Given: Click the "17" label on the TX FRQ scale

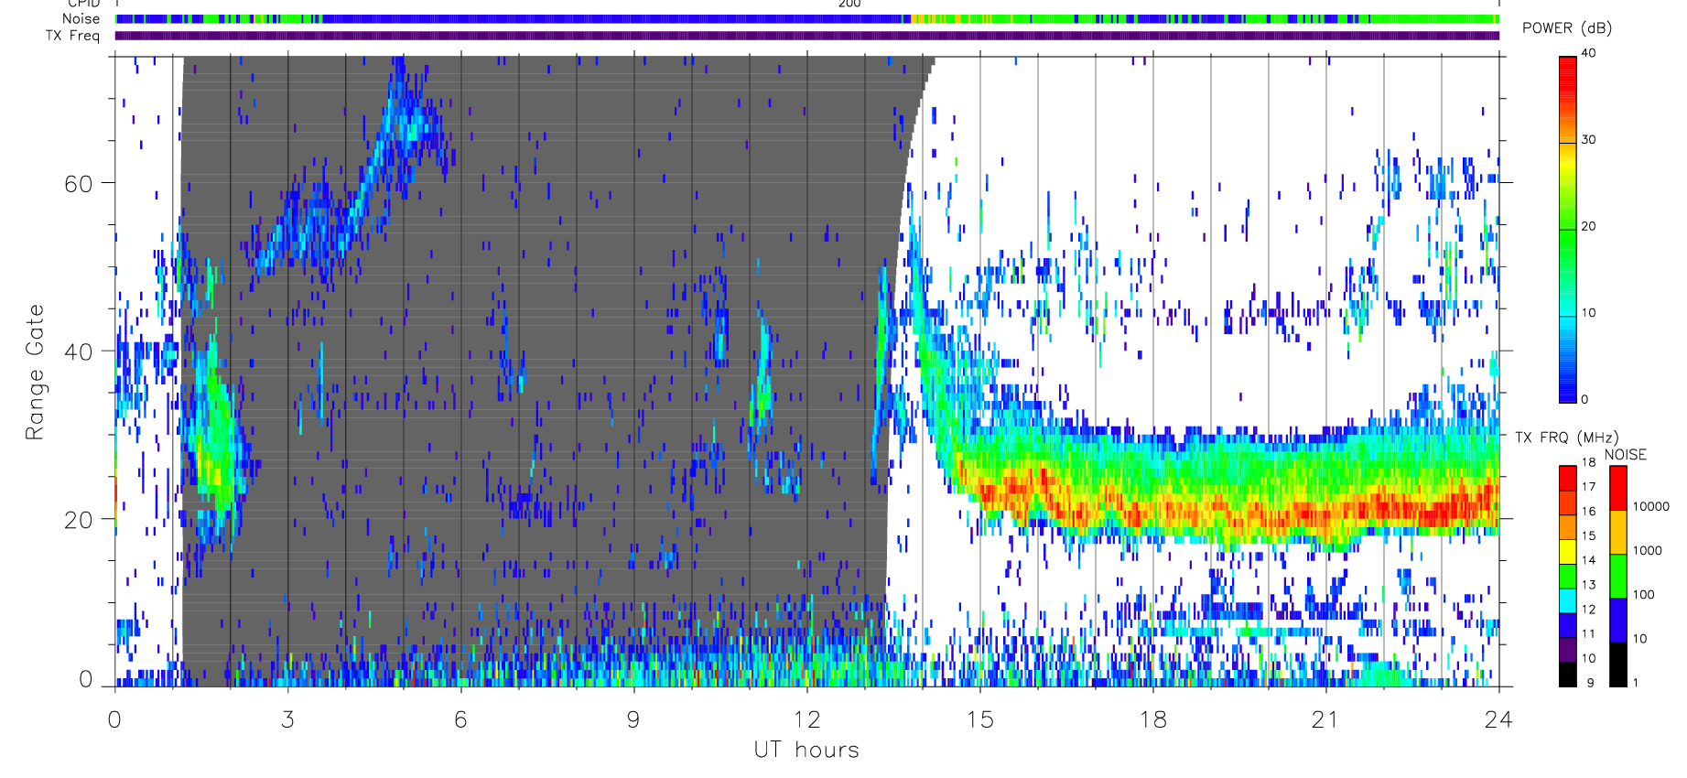Looking at the screenshot, I should click(x=1588, y=487).
